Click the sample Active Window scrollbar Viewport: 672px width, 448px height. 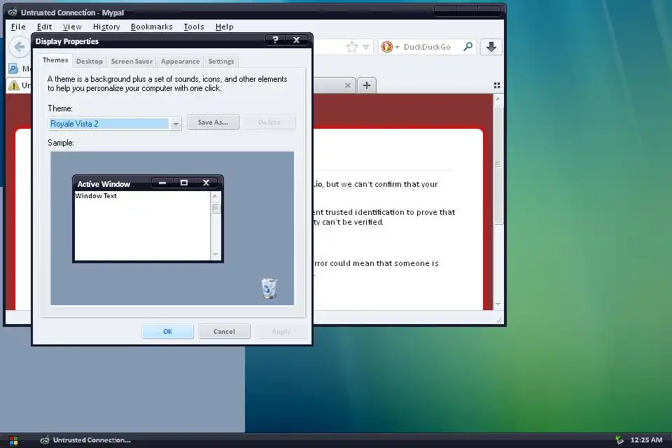point(215,225)
